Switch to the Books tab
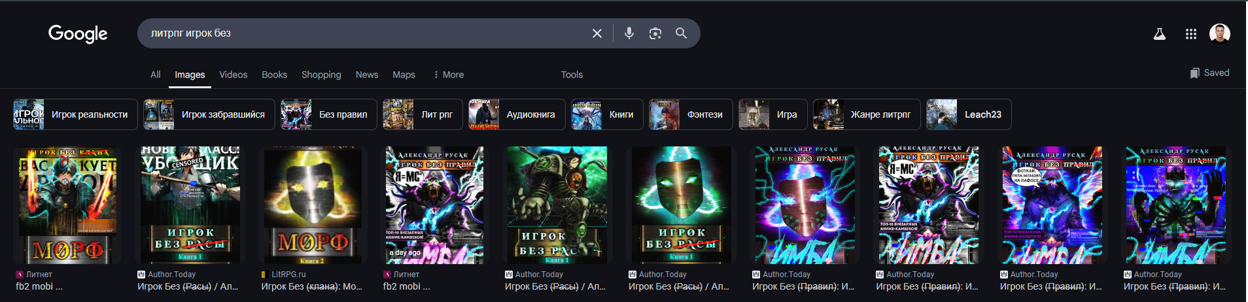 tap(275, 75)
